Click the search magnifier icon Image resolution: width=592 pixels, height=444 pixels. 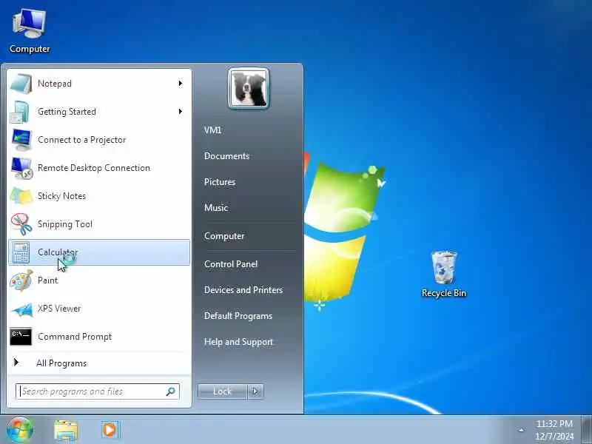(171, 391)
